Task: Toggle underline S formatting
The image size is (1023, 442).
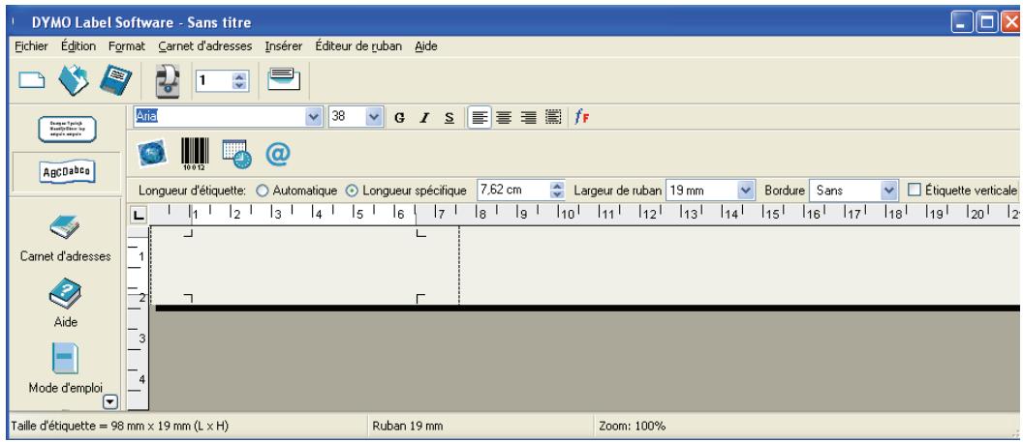Action: [449, 118]
